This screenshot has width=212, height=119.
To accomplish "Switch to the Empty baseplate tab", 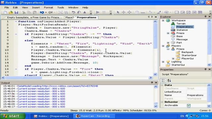I will [34, 18].
